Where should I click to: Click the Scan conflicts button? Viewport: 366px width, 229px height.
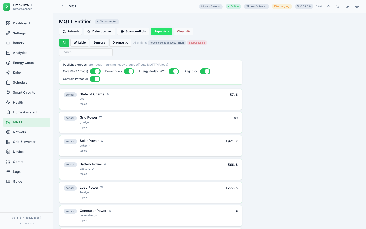click(133, 32)
